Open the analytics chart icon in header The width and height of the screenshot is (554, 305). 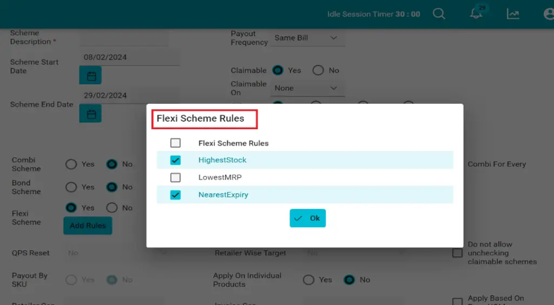[x=513, y=14]
